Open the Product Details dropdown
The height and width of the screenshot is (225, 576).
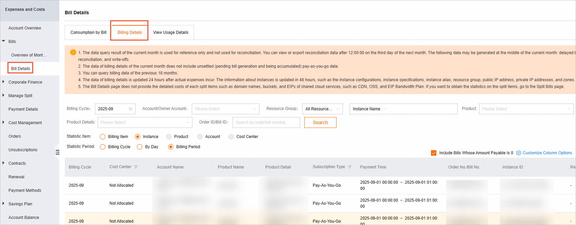pos(145,122)
